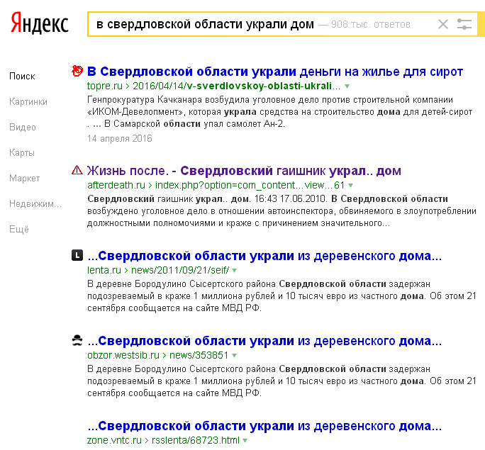This screenshot has width=485, height=450.
Task: Click the obzor.westsib.ru mustache-hat favicon
Action: click(x=77, y=340)
